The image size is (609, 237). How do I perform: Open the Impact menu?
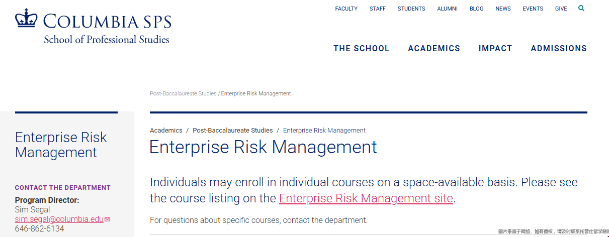[495, 48]
